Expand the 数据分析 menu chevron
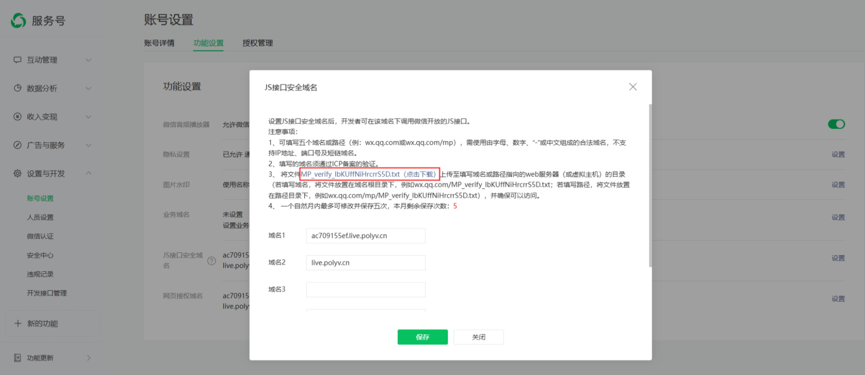Image resolution: width=865 pixels, height=375 pixels. click(89, 88)
